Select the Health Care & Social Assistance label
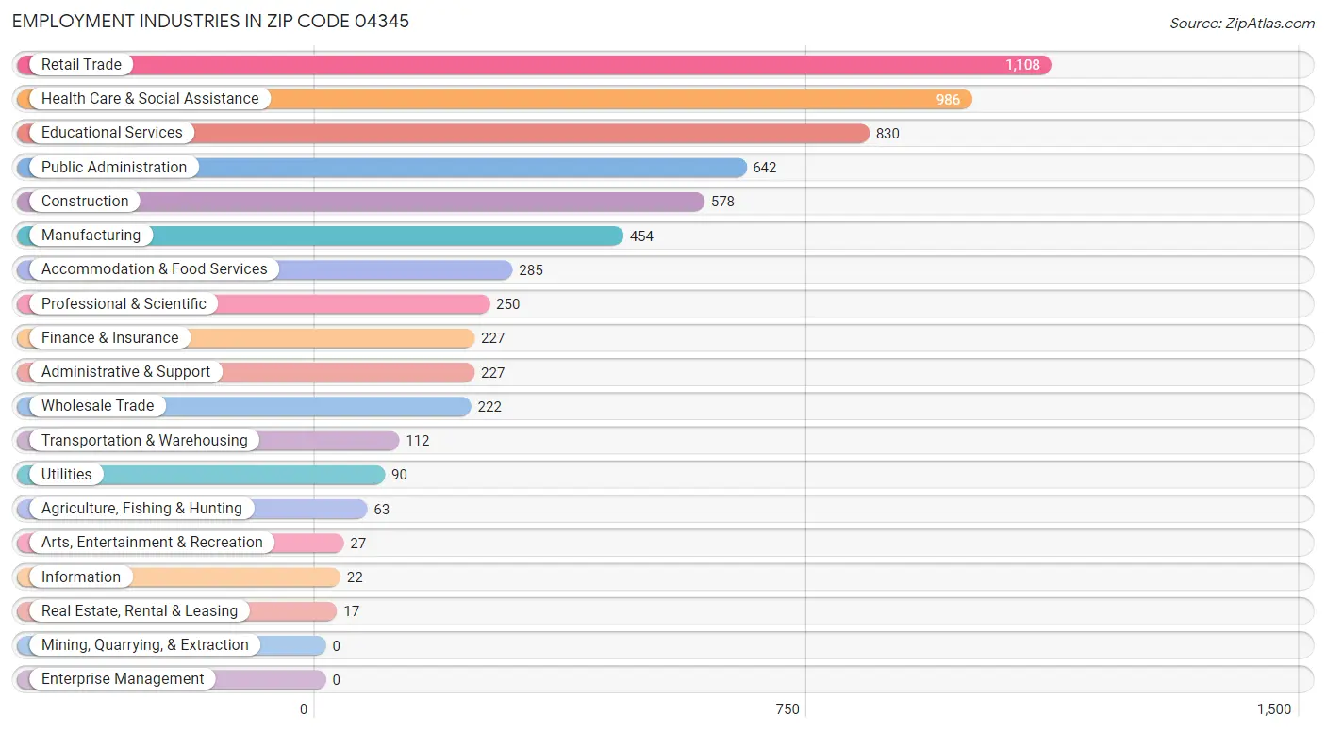This screenshot has width=1326, height=731. [x=150, y=99]
